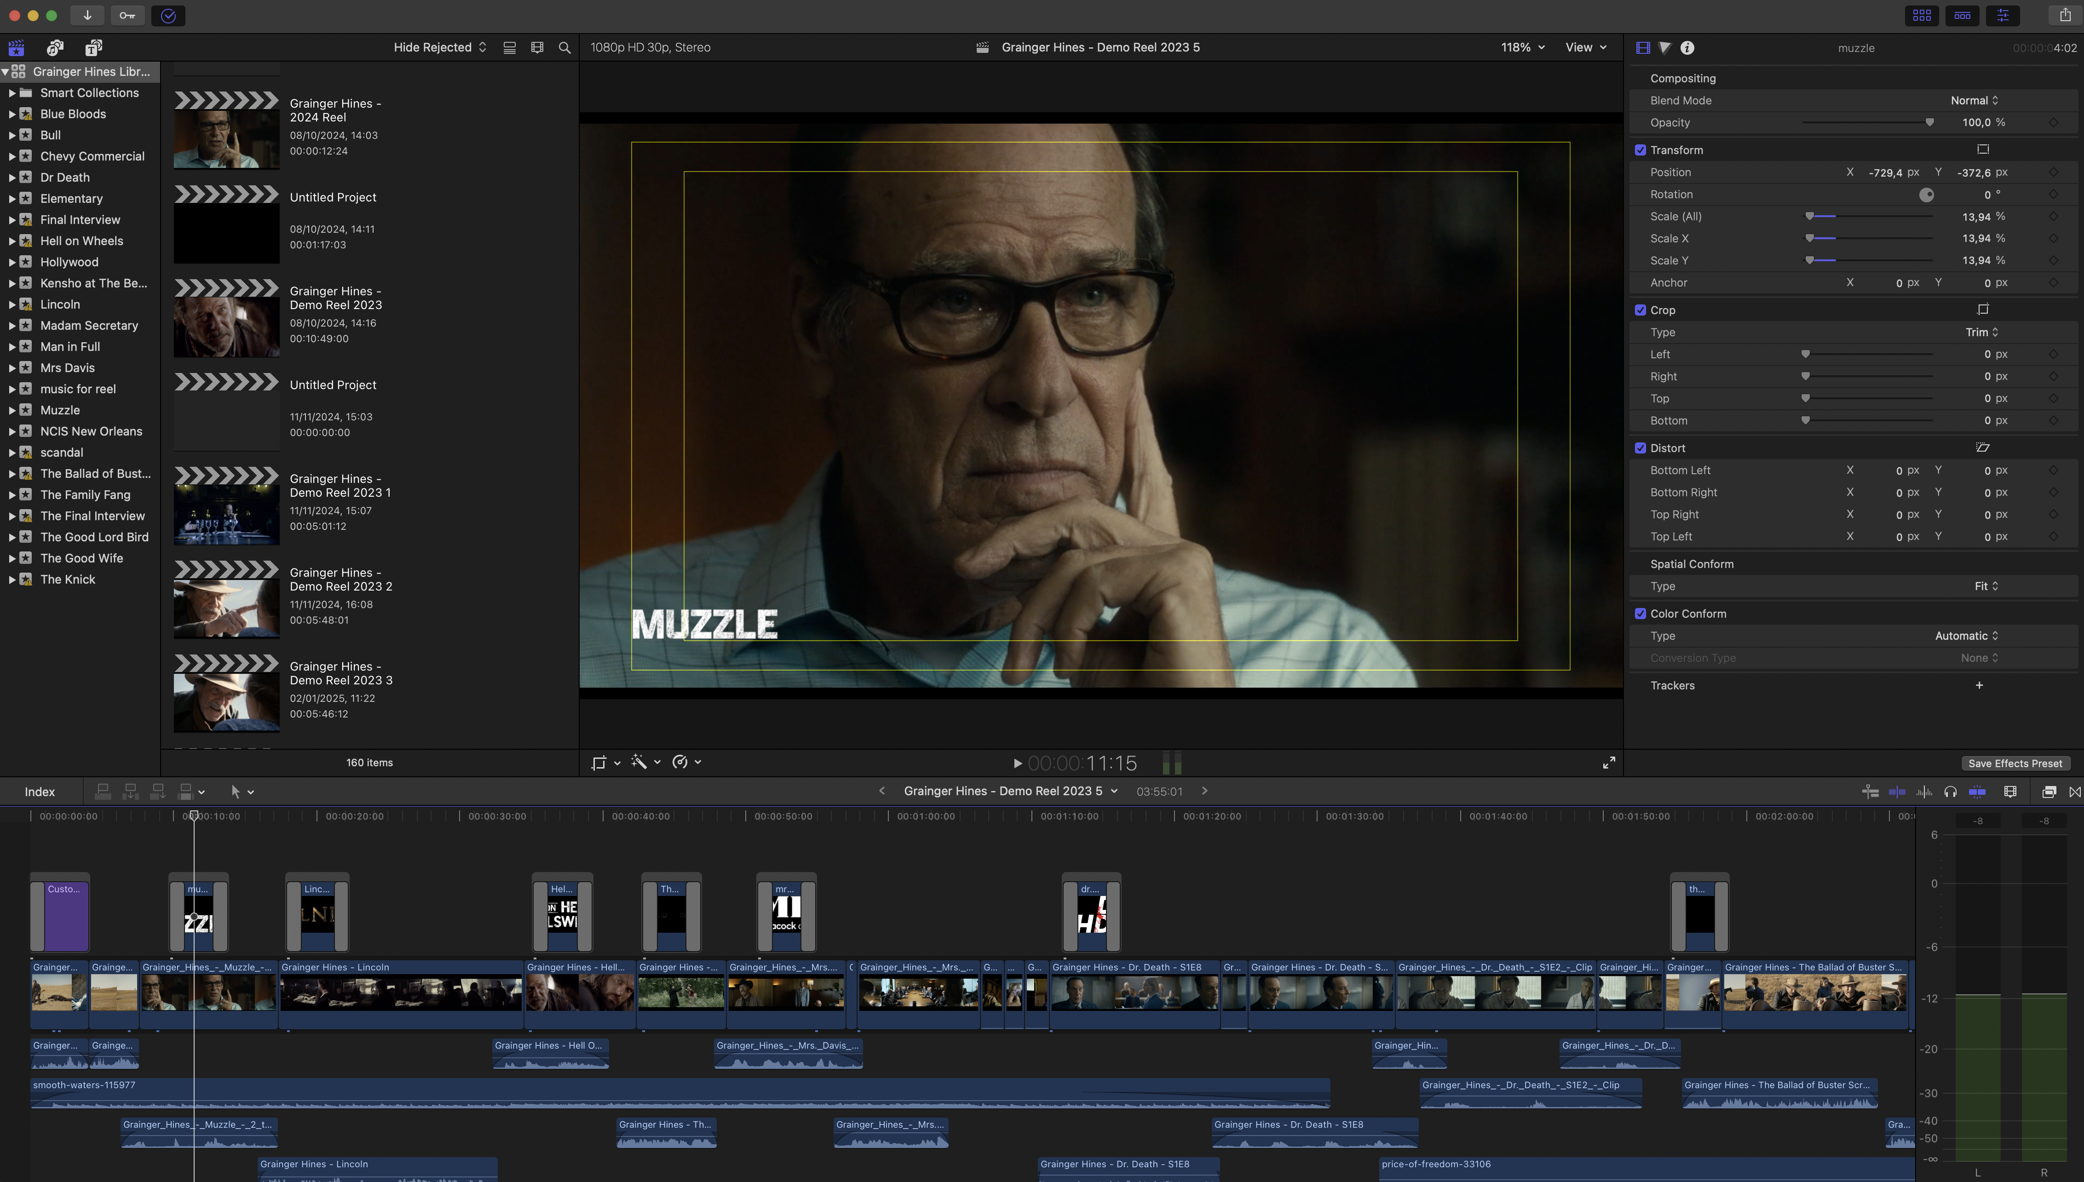The height and width of the screenshot is (1182, 2084).
Task: Activate Distort onscreen controls icon
Action: point(1982,448)
